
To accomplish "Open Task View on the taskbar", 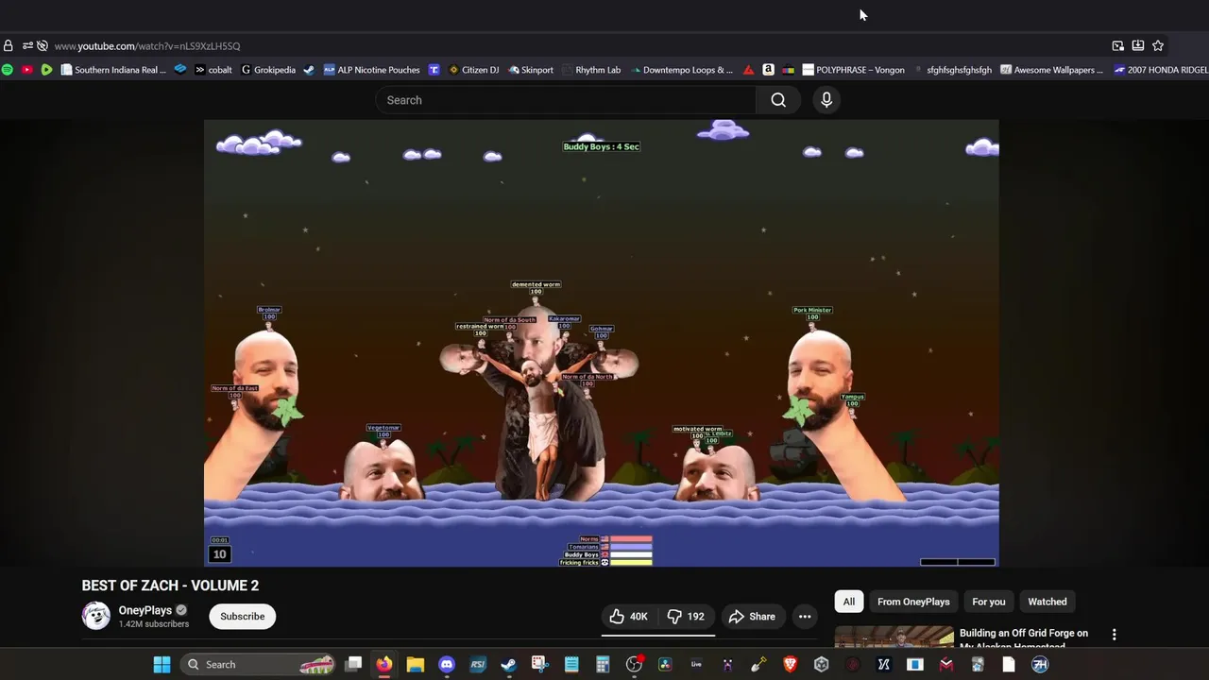I will point(353,665).
